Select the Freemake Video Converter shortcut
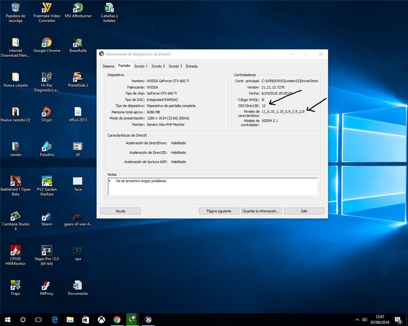The width and height of the screenshot is (408, 326). [47, 13]
